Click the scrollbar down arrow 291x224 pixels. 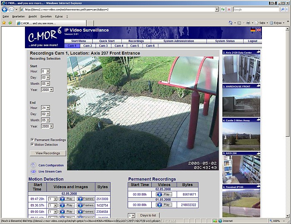click(x=287, y=216)
